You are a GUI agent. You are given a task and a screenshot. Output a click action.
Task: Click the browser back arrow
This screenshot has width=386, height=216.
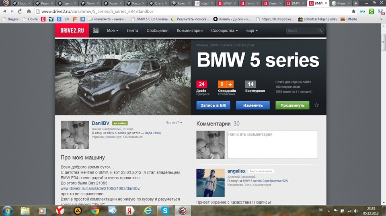click(x=4, y=11)
